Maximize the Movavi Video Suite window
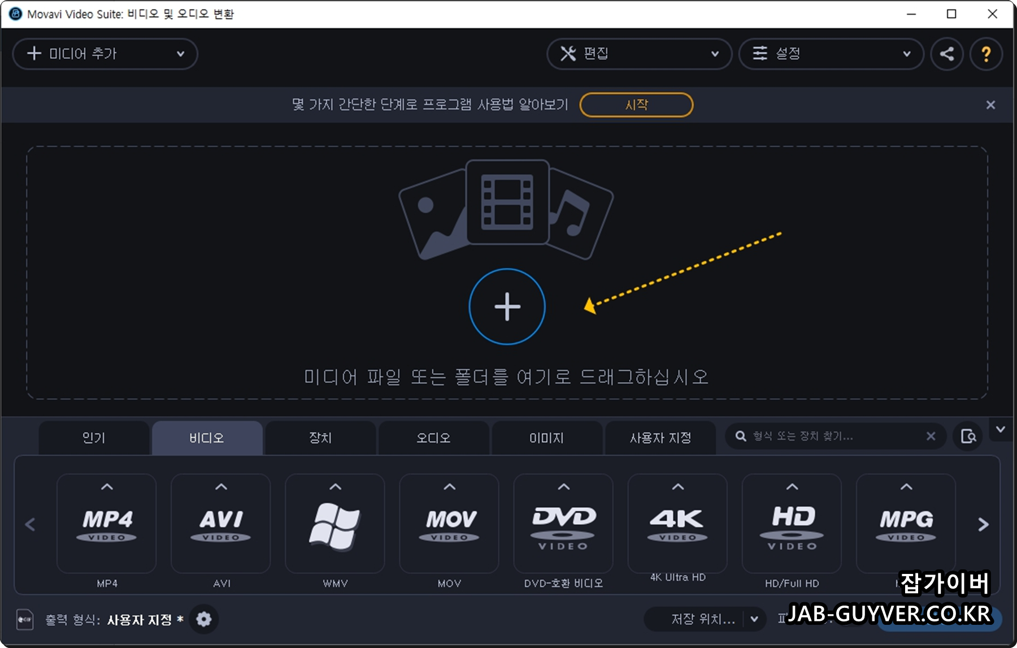Image resolution: width=1017 pixels, height=648 pixels. 951,14
